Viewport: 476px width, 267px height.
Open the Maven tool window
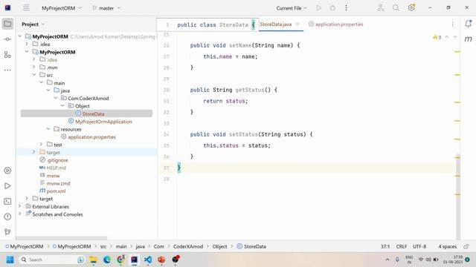coord(468,39)
